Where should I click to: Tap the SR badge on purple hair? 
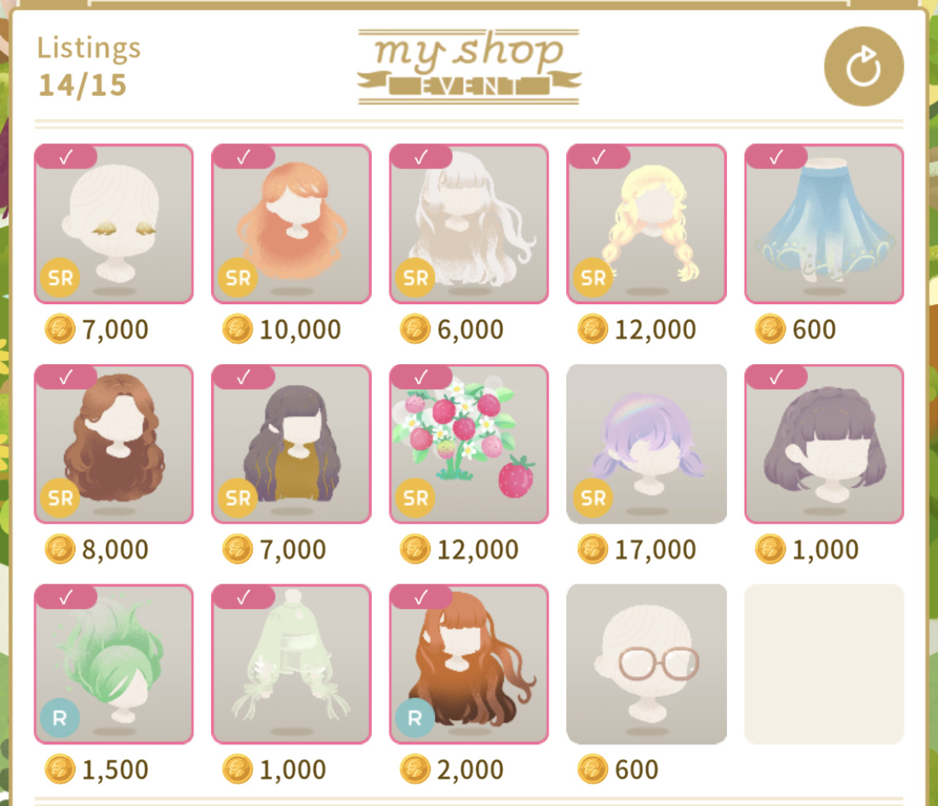pos(594,498)
